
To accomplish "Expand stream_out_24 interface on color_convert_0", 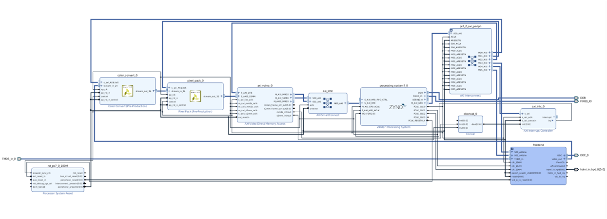I will coord(154,91).
